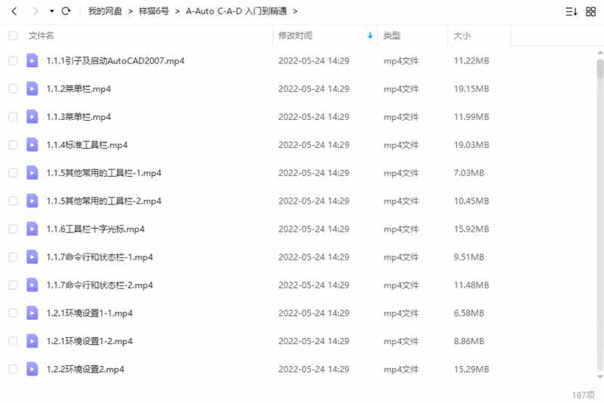Tick the select-all checkbox beside 文件名
The width and height of the screenshot is (604, 403).
(x=13, y=35)
